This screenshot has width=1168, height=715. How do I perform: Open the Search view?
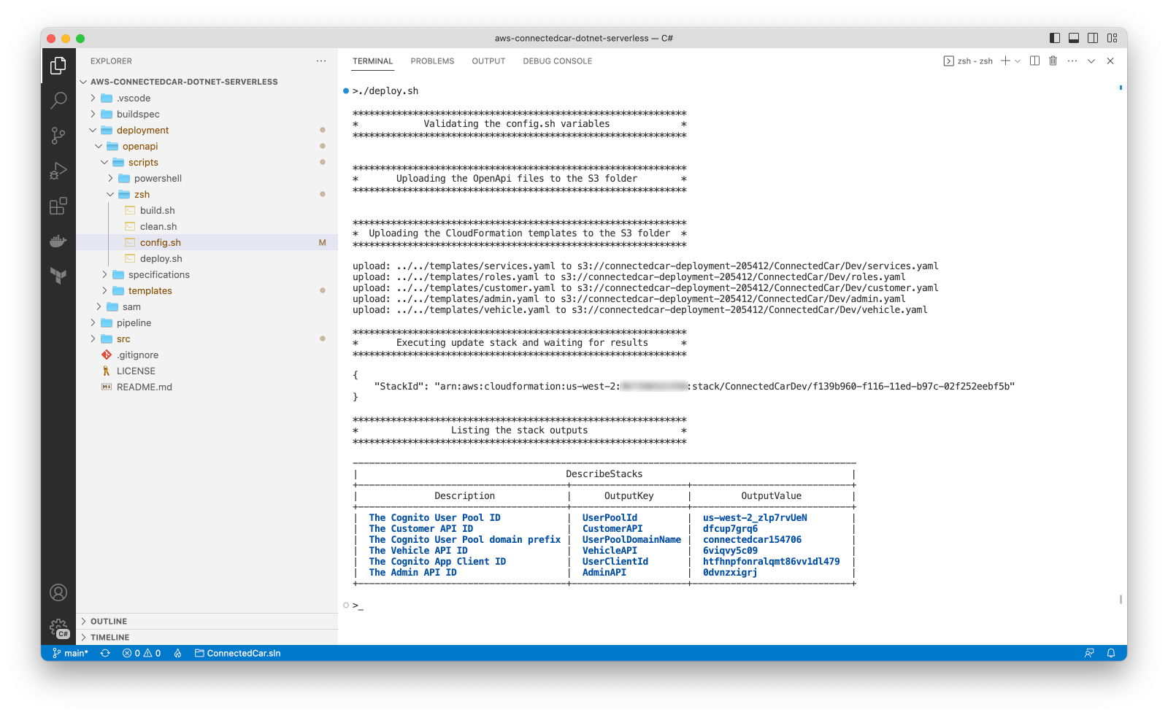tap(58, 100)
